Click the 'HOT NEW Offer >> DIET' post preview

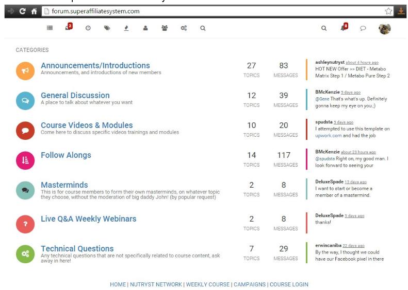(x=352, y=72)
